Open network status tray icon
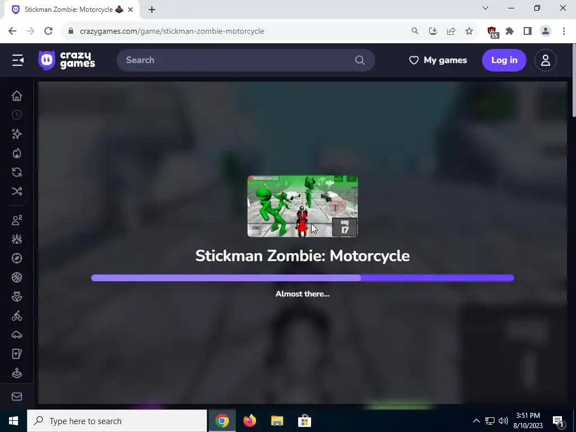 [490, 421]
